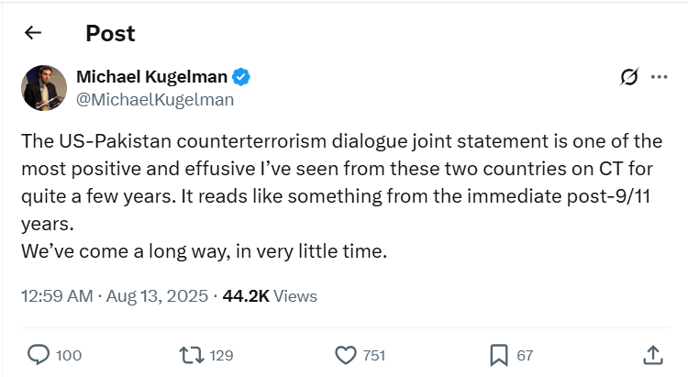688x377 pixels.
Task: Like the post with the heart icon
Action: (x=345, y=355)
